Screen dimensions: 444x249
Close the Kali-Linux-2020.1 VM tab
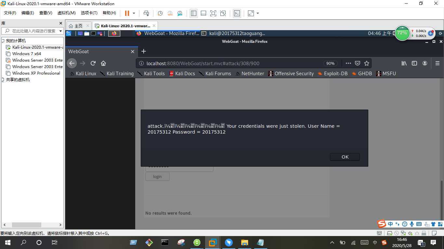point(154,26)
